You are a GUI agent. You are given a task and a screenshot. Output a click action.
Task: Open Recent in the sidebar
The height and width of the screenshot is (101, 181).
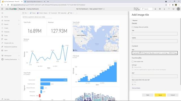6,24
